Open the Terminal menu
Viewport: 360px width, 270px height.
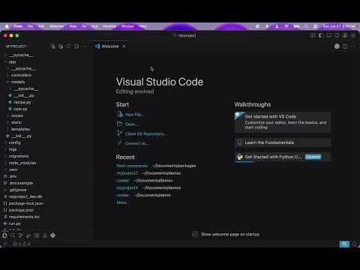pos(109,26)
